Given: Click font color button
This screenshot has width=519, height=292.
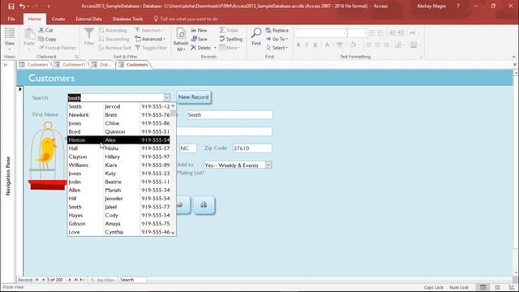Looking at the screenshot, I should tap(328, 45).
